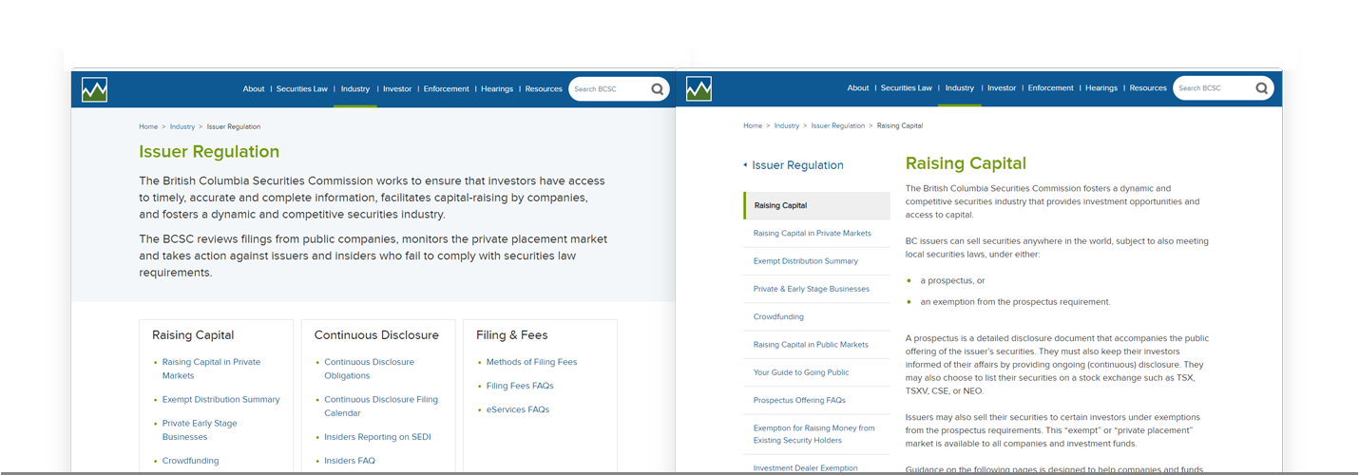Click Industry breadcrumb in left page
Screen dimensions: 1359x475
[182, 126]
